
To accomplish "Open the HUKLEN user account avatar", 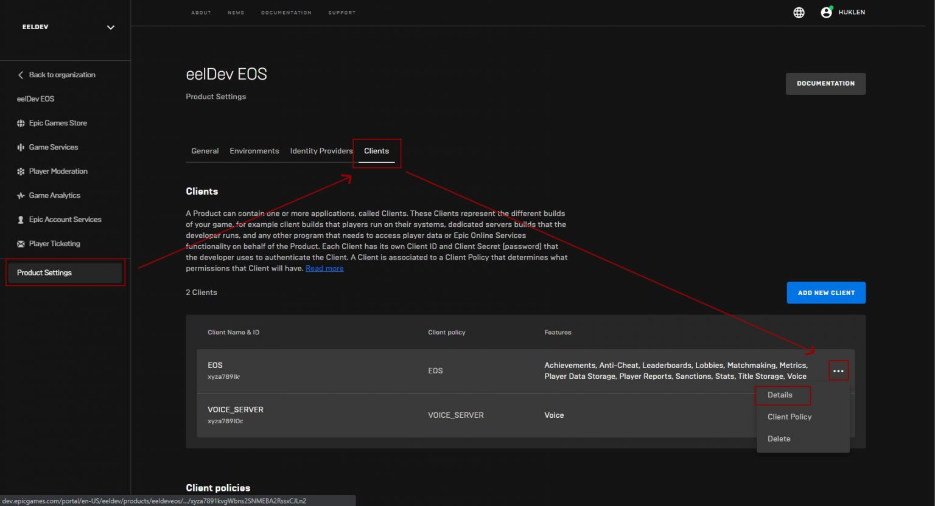I will [826, 12].
